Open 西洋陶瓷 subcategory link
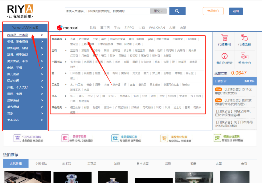Viewport: 262px width, 183px height. (x=84, y=39)
